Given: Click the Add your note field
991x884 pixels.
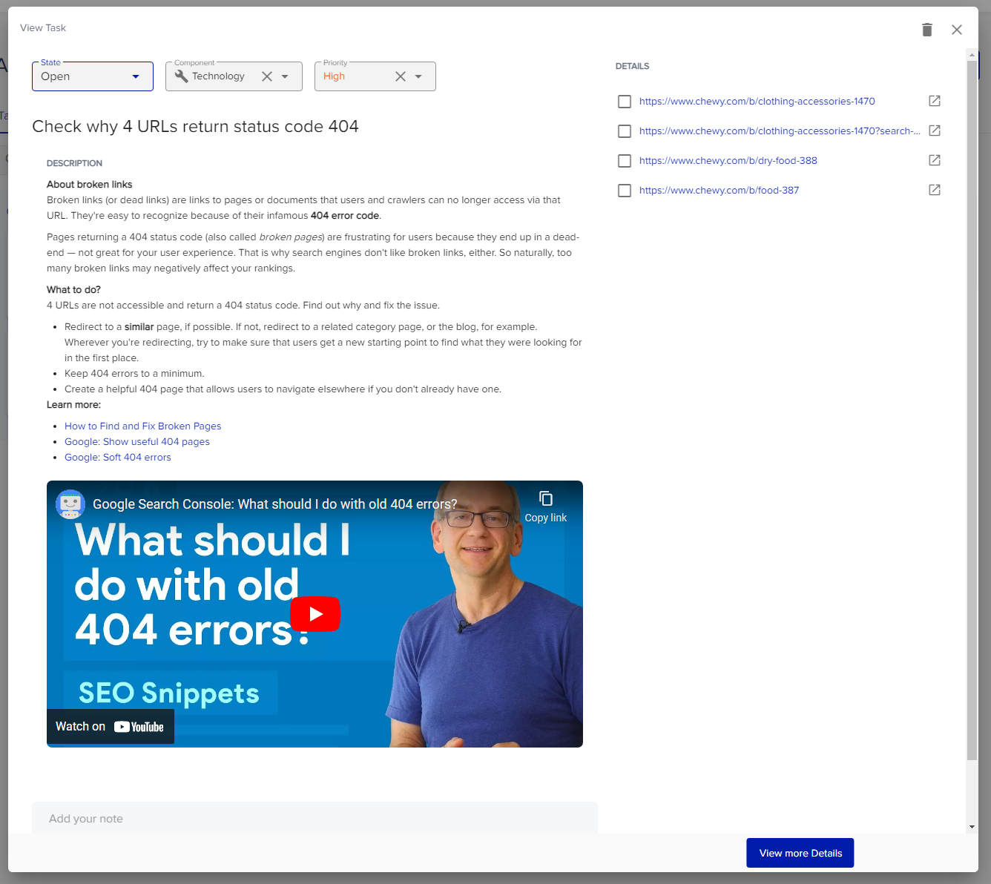Looking at the screenshot, I should point(315,818).
